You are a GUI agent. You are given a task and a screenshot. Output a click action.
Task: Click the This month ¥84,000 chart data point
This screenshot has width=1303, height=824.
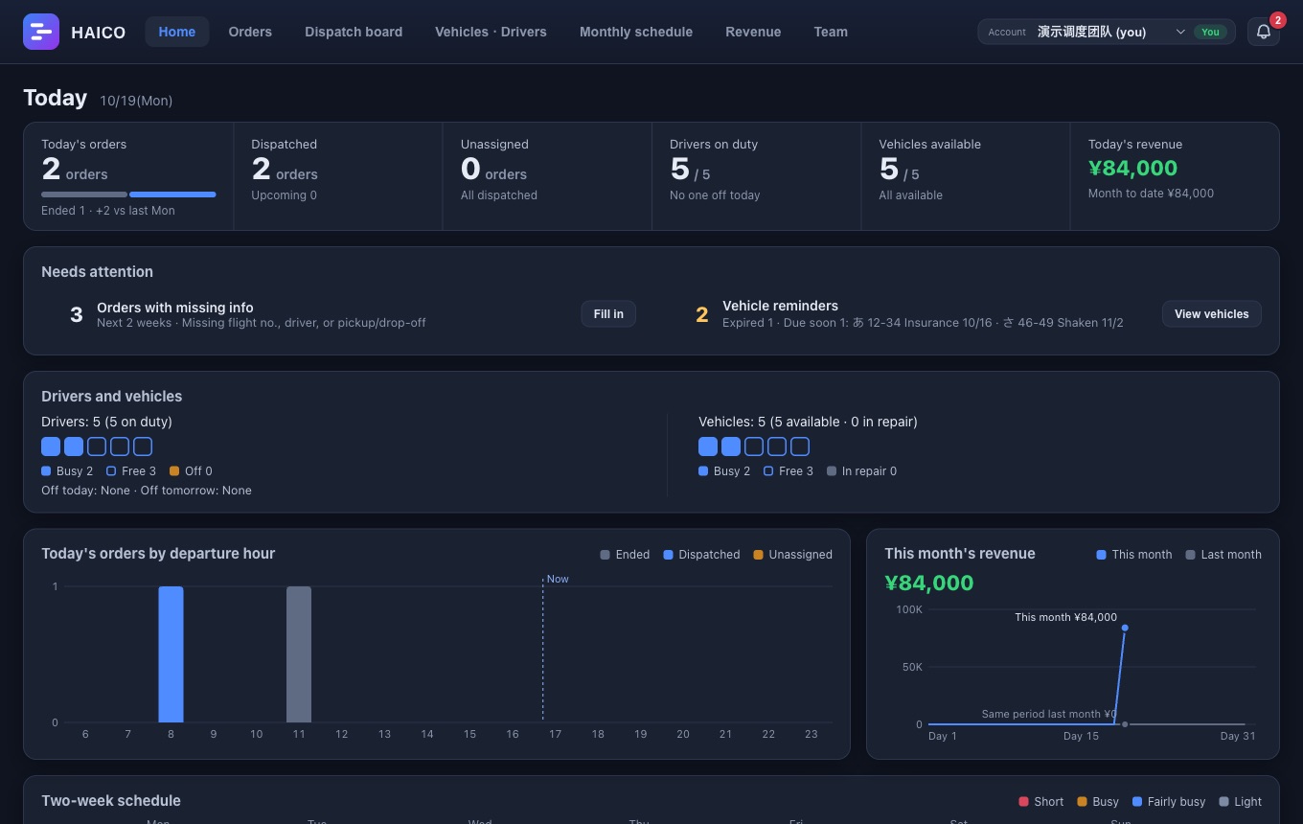pyautogui.click(x=1125, y=629)
